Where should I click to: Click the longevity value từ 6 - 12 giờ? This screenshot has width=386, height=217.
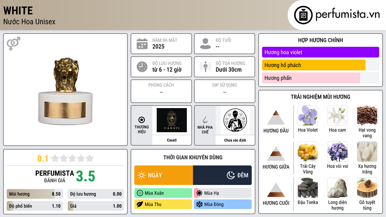click(x=167, y=70)
